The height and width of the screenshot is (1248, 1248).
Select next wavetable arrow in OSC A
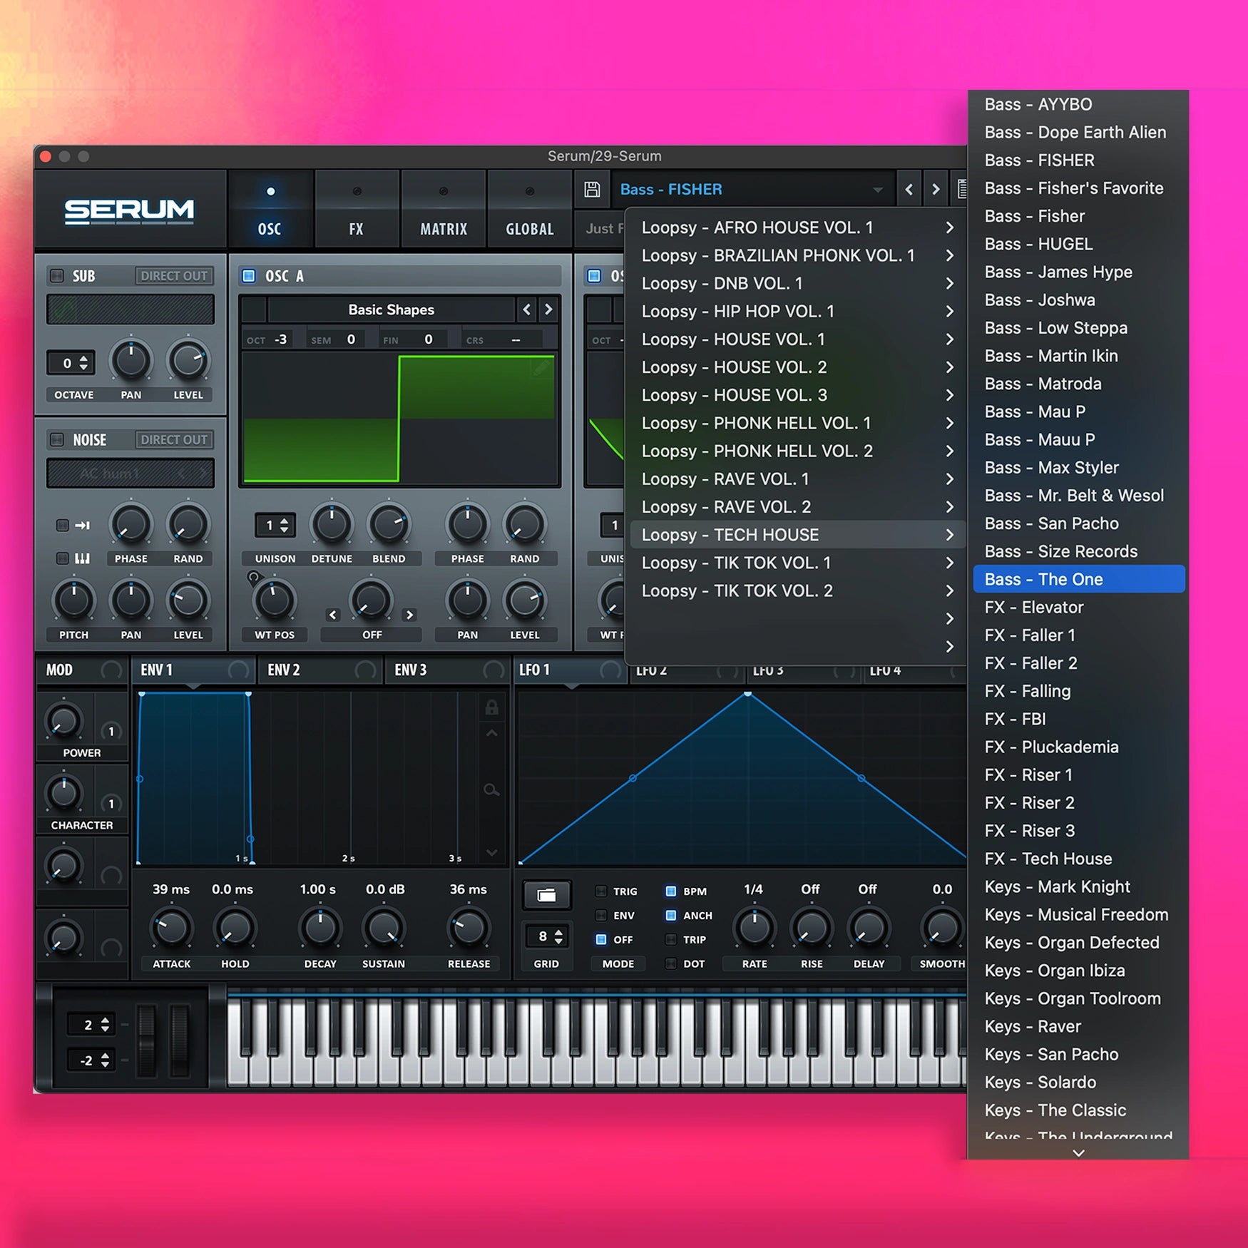[548, 310]
